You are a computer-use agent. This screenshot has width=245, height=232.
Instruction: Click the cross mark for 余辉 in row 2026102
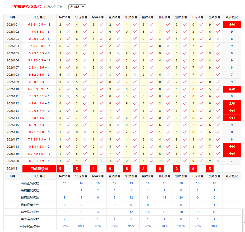pyautogui.click(x=68, y=32)
